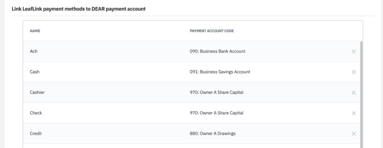Change Check's 970: Owner A Share Capital account

pyautogui.click(x=216, y=113)
